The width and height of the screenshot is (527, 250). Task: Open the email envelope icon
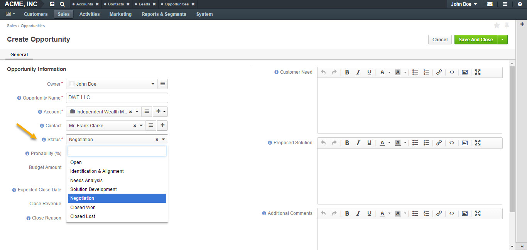(490, 4)
